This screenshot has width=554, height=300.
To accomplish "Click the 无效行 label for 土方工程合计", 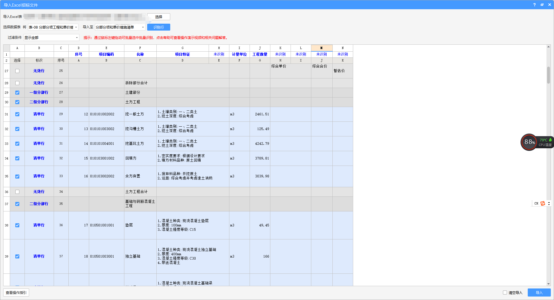I will point(39,192).
